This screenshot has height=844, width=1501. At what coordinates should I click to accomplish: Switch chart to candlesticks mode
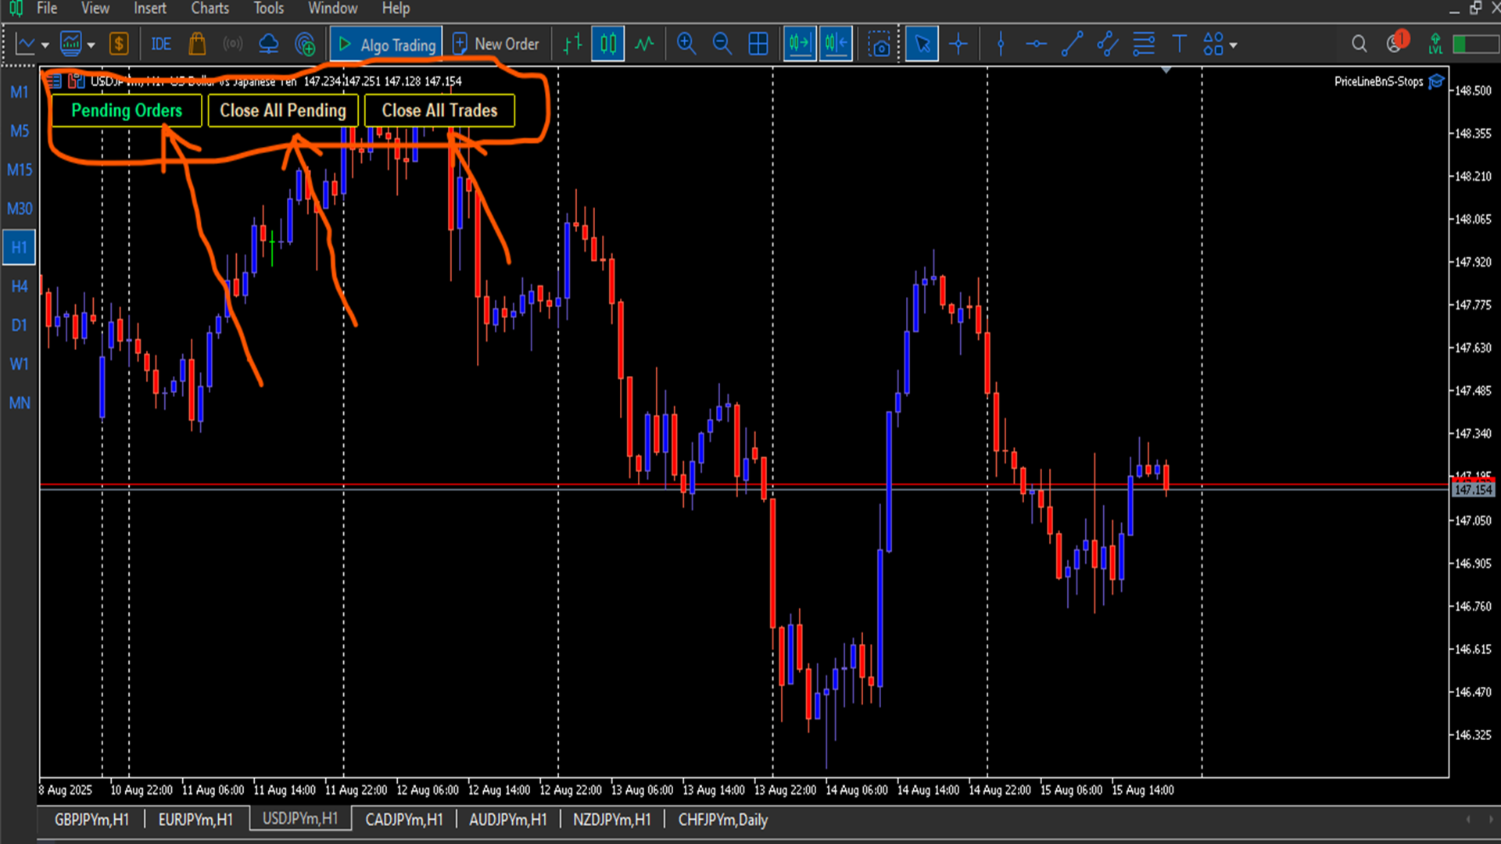pyautogui.click(x=608, y=45)
